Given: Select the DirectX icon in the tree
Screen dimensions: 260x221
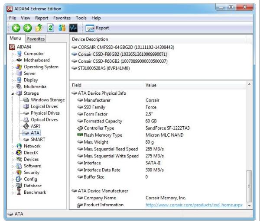Looking at the screenshot, I should [19, 153].
